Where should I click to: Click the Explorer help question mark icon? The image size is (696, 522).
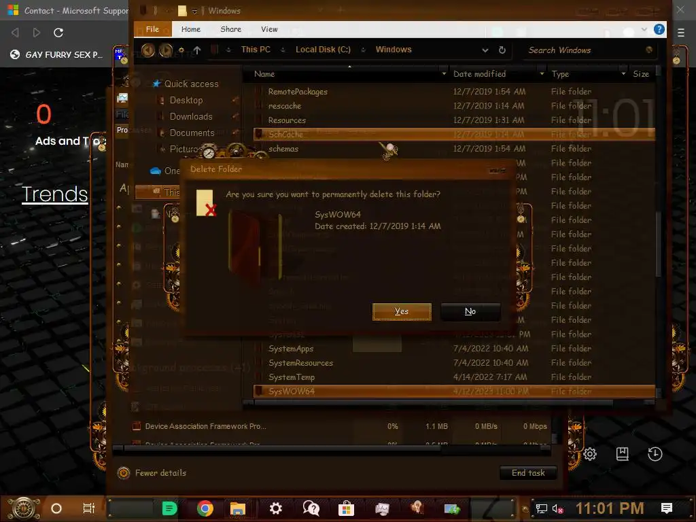[x=659, y=30]
